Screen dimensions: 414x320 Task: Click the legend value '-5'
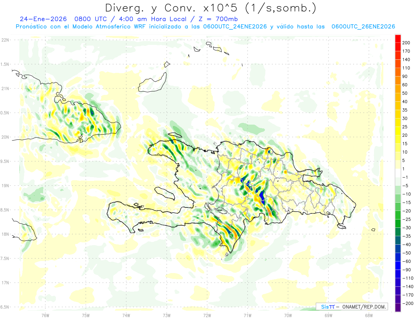(405, 186)
